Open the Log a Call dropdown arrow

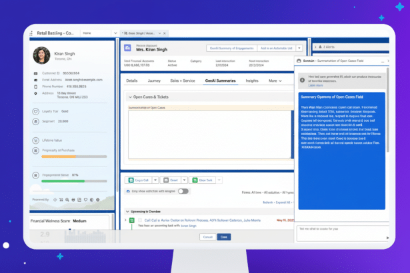(x=155, y=180)
